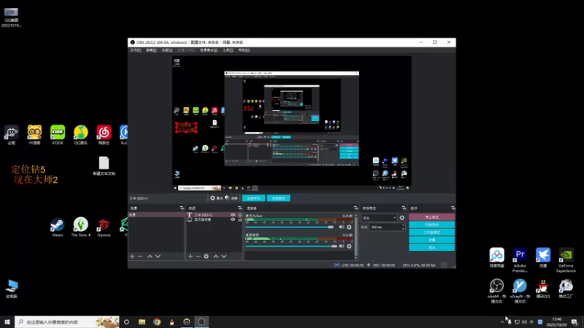The width and height of the screenshot is (584, 328).
Task: Move scene down arrow in Scenes panel
Action: 158,257
